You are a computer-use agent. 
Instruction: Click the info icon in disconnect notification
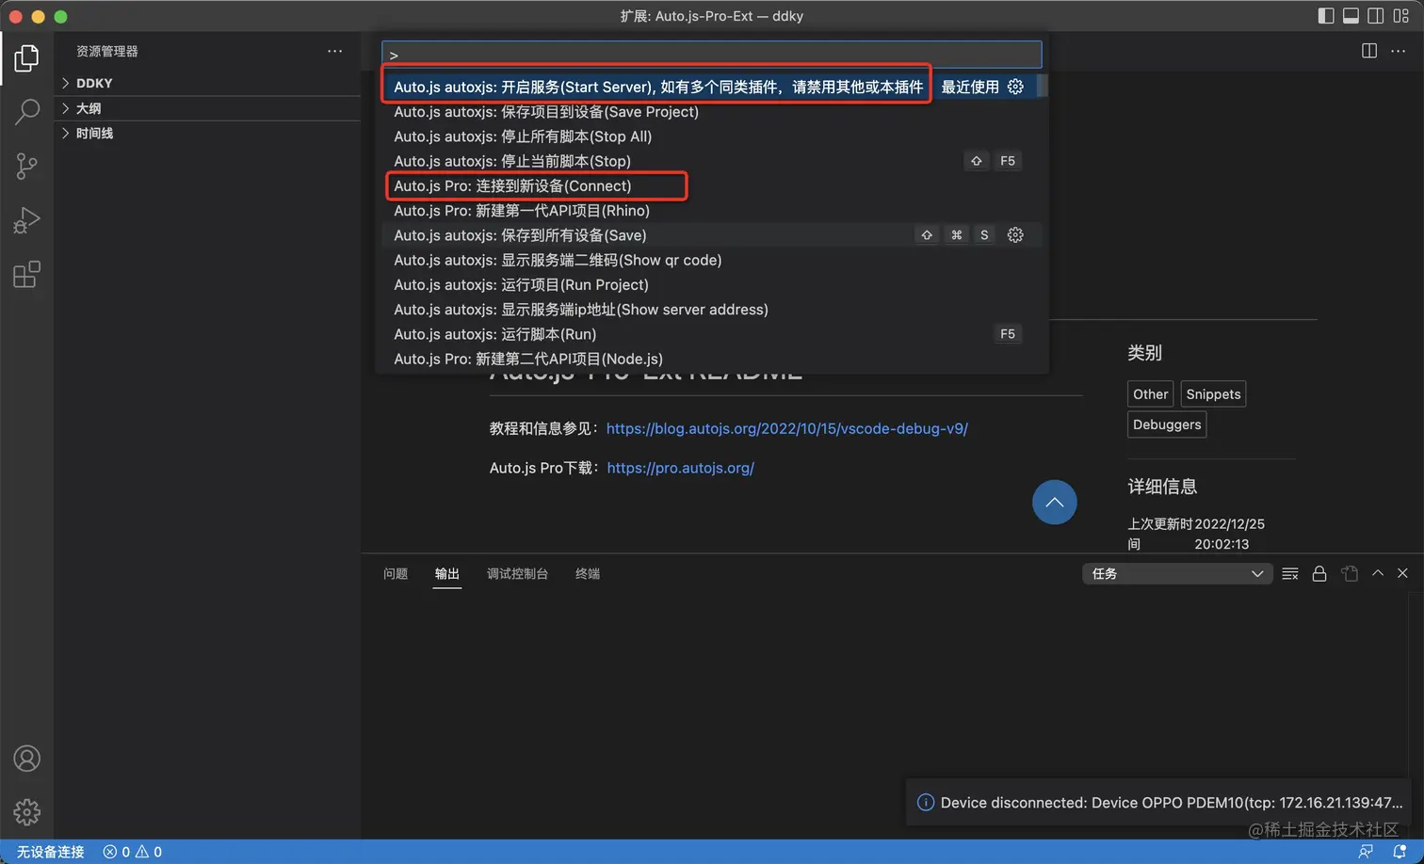point(926,803)
